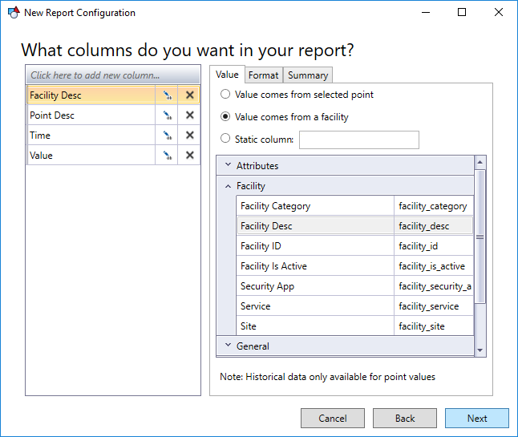Choose Value comes from a facility
518x437 pixels.
coord(225,116)
